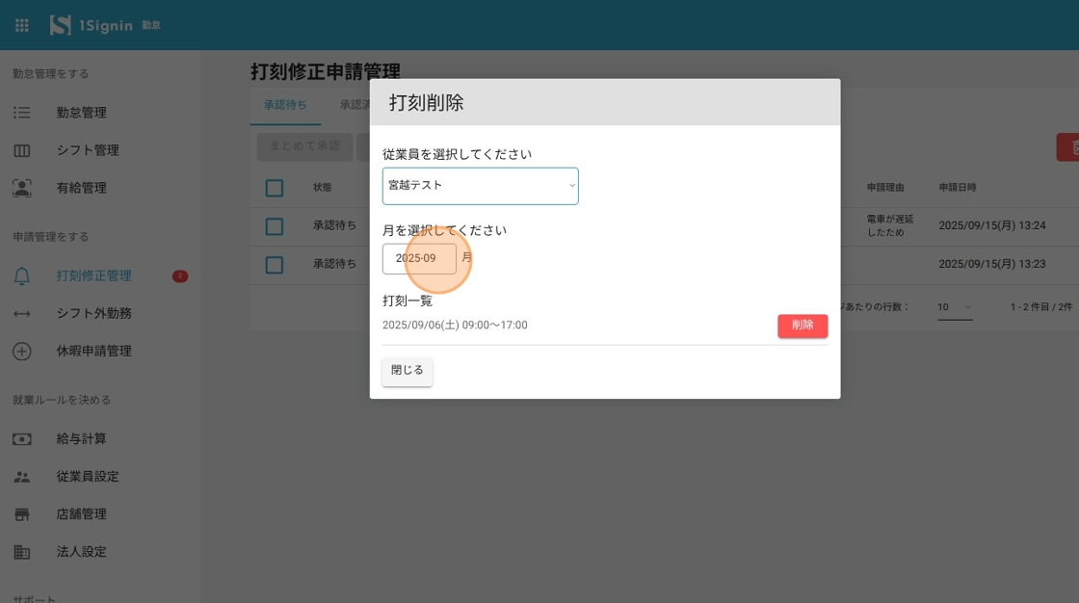Viewport: 1079px width, 603px height.
Task: Click the 店舗管理 store icon
Action: point(22,514)
